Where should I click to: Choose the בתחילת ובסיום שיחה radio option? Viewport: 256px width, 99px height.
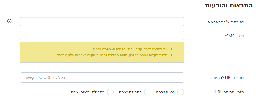tap(110, 92)
